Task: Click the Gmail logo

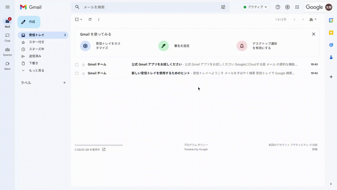Action: (x=31, y=7)
